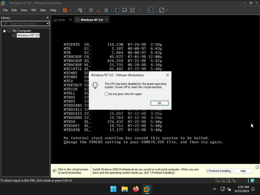Click the floppy drive status icon
The width and height of the screenshot is (260, 195).
click(x=228, y=181)
